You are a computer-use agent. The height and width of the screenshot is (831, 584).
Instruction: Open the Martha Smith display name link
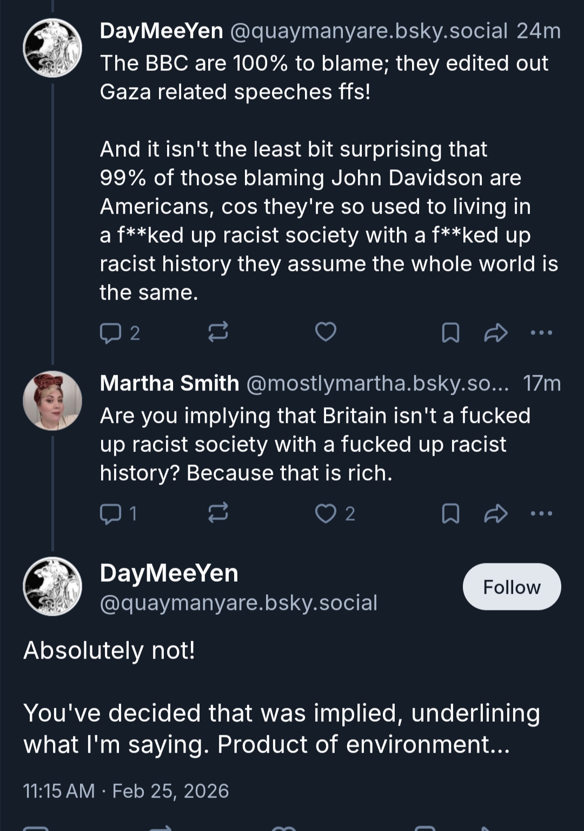click(x=169, y=383)
